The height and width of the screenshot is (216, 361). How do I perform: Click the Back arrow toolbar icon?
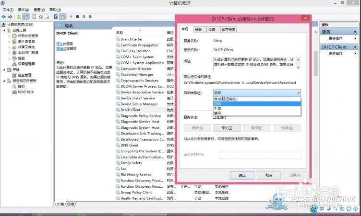[x=3, y=17]
